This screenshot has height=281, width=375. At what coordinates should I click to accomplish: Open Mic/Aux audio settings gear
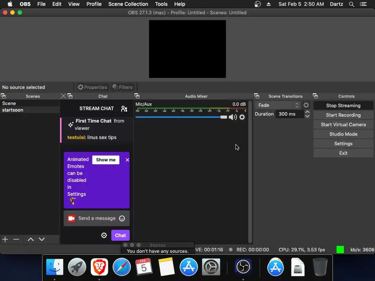(242, 117)
